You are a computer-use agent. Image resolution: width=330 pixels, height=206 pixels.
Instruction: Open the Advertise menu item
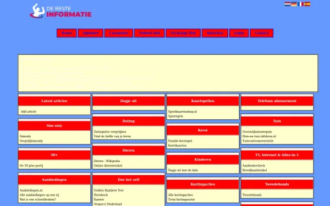215,33
